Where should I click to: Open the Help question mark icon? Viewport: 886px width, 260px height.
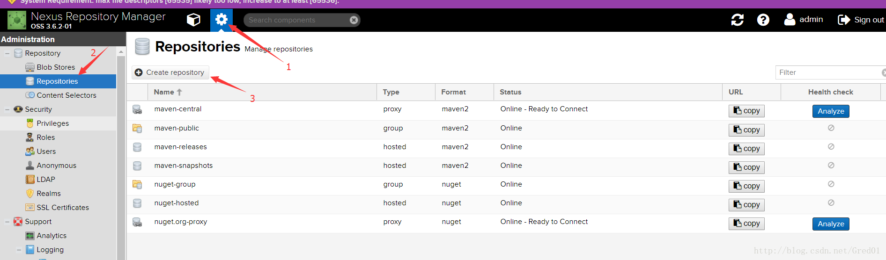pyautogui.click(x=763, y=20)
